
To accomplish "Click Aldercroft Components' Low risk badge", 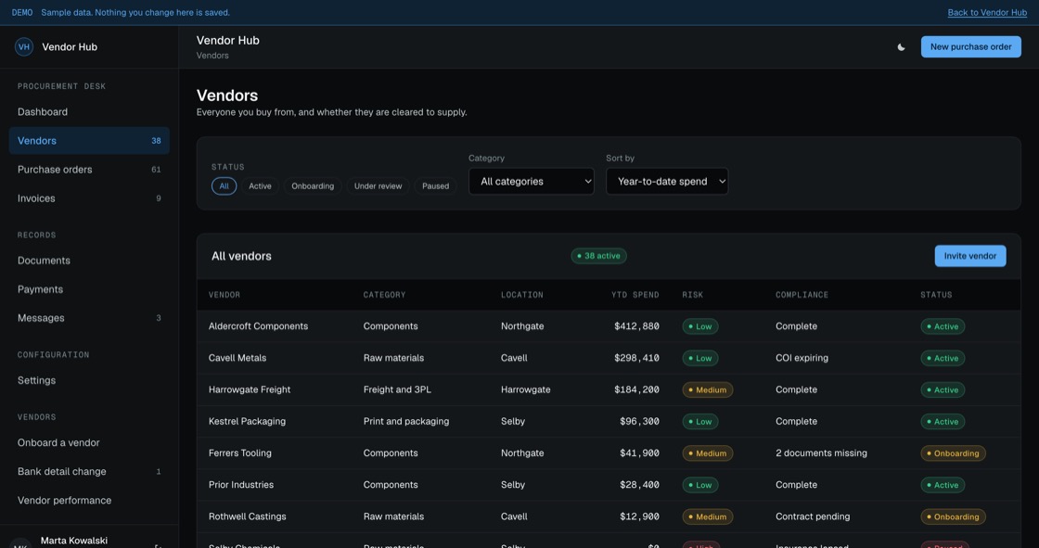I will click(700, 326).
